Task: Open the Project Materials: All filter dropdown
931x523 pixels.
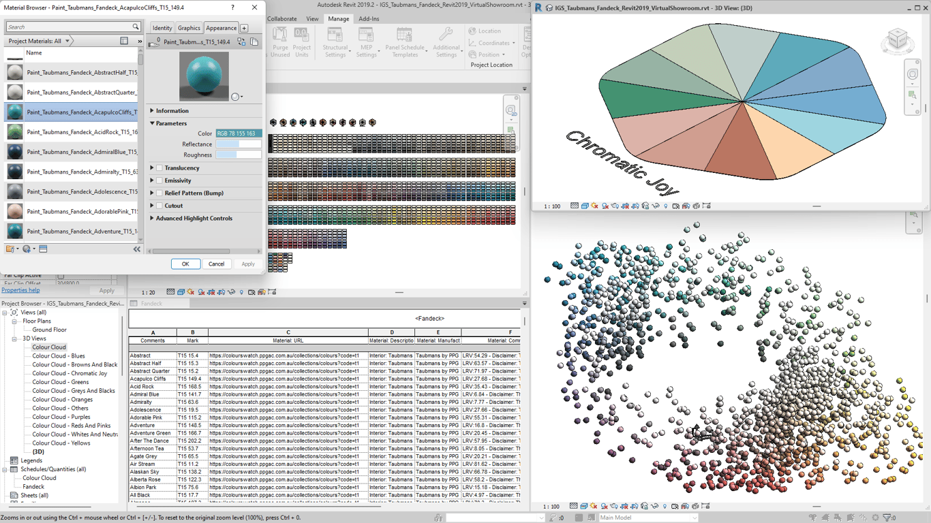Action: click(x=39, y=41)
